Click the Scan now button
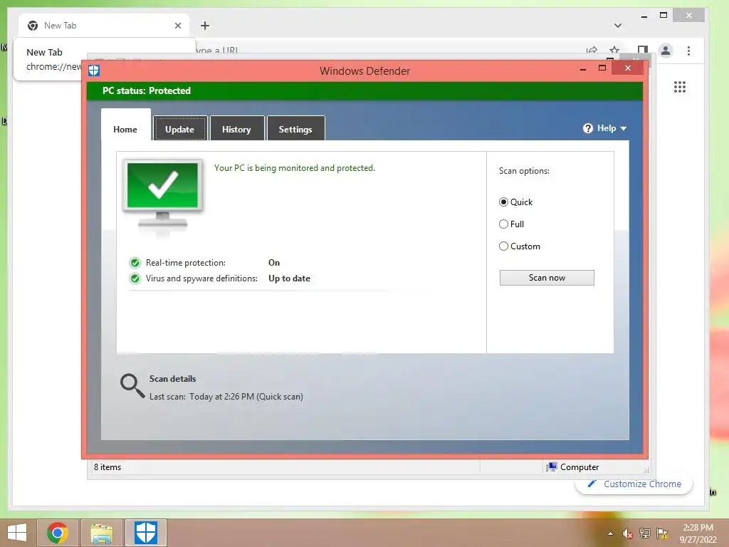729x547 pixels. (x=547, y=278)
